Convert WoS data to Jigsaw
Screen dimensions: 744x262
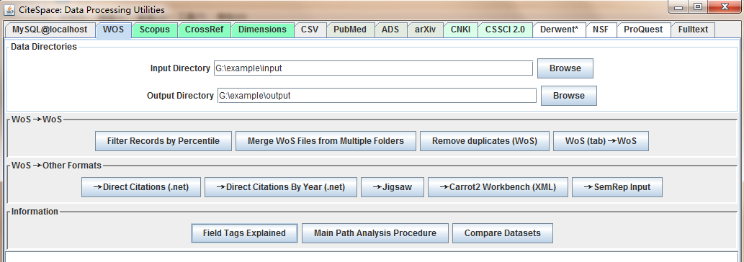(x=393, y=187)
